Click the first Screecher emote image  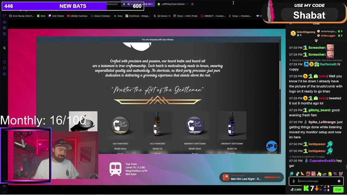tap(330, 48)
